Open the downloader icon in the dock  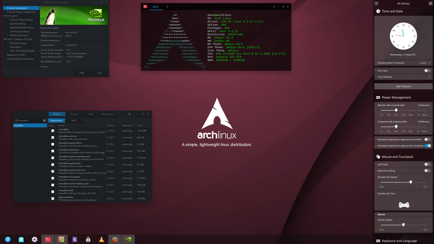pos(88,239)
